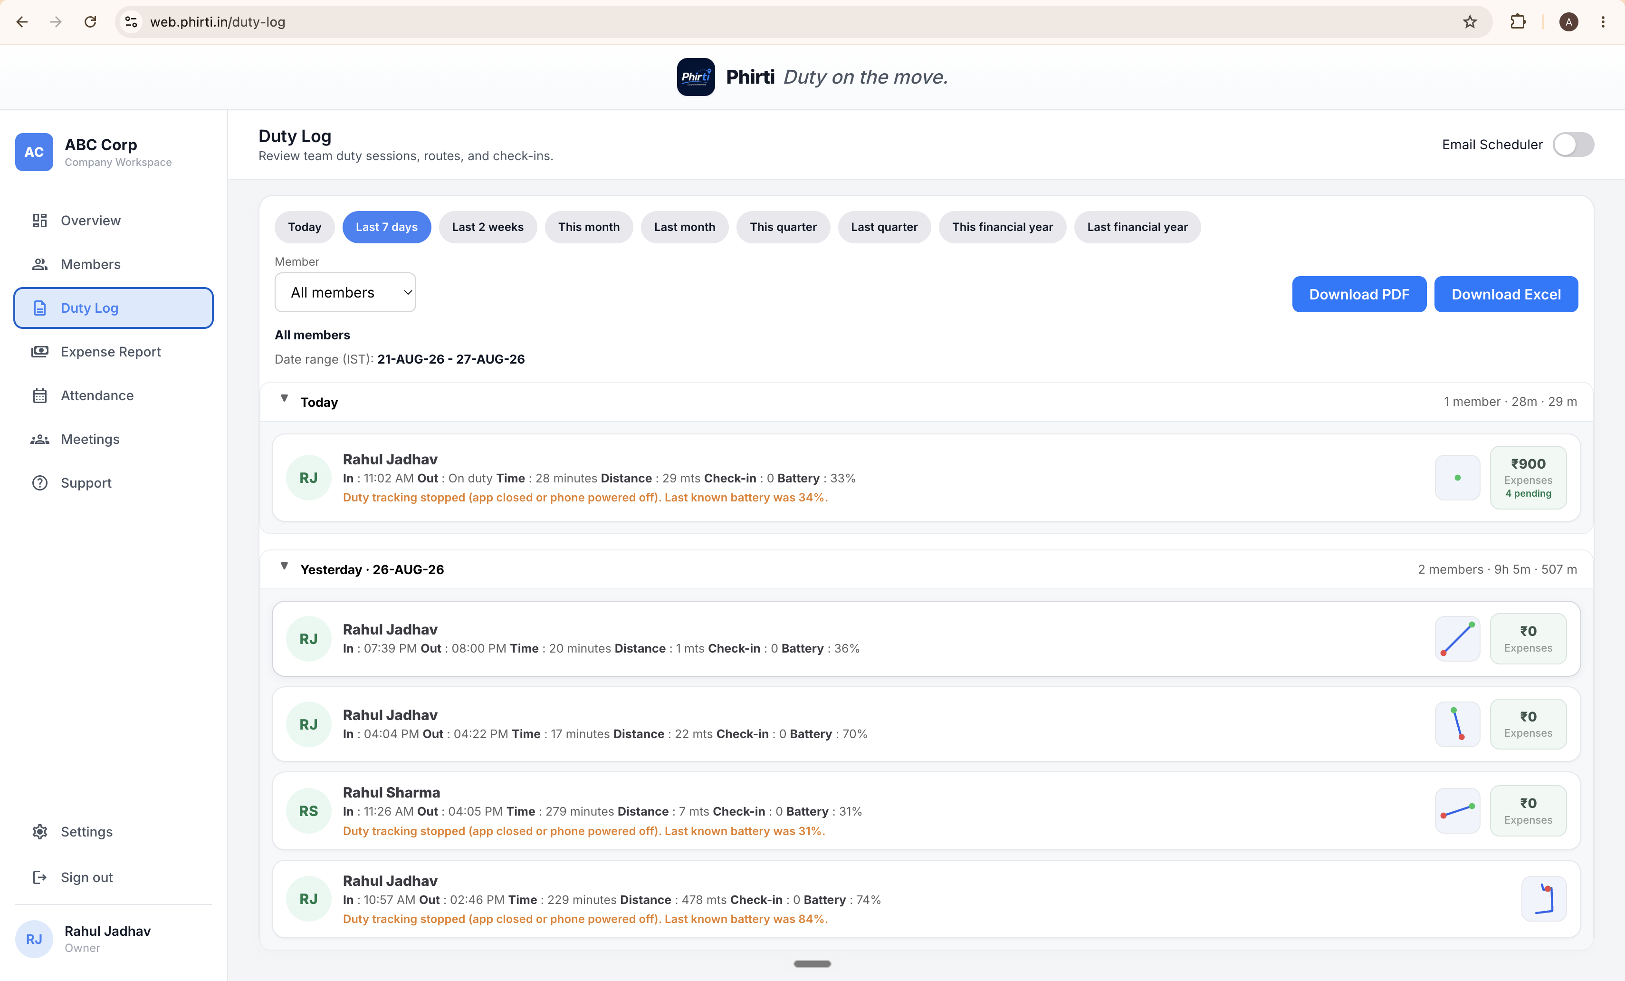Open Members in the sidebar

114,264
